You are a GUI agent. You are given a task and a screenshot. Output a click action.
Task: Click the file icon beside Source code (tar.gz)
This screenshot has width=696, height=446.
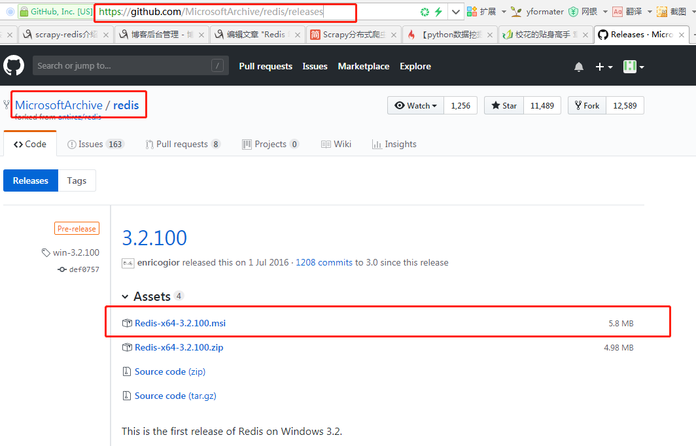126,396
